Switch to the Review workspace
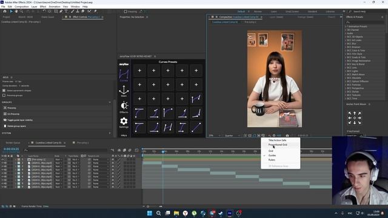Screen dimensions: 388x218 258,12
